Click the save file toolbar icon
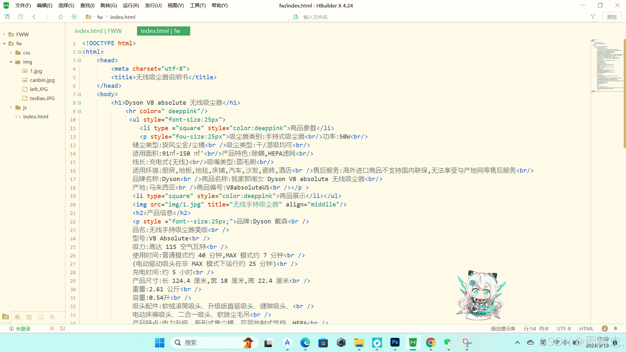This screenshot has width=626, height=352. tap(21, 17)
